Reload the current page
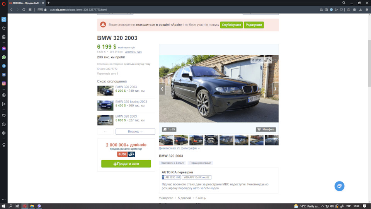The height and width of the screenshot is (209, 371). point(24,10)
